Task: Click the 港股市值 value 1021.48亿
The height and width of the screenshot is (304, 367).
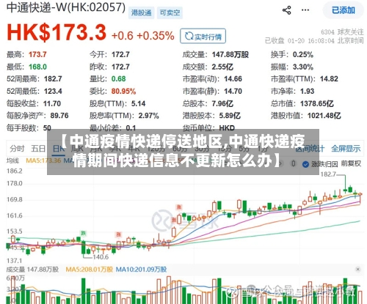Action: (324, 115)
